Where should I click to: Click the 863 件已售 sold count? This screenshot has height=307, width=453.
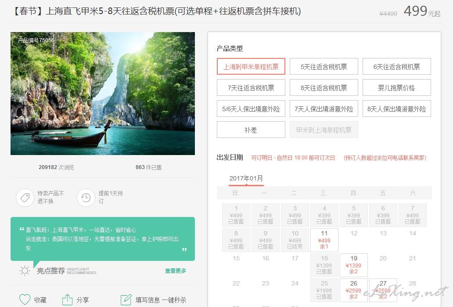148,167
